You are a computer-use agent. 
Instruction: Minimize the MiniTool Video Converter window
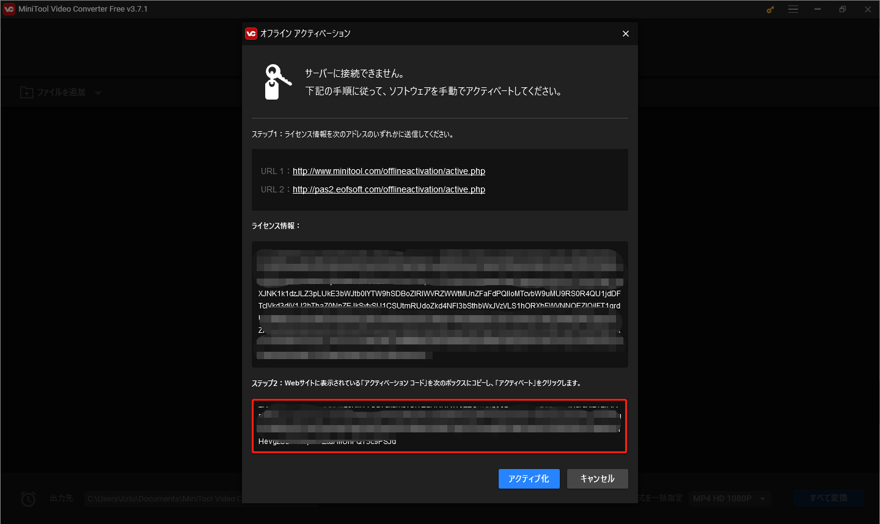coord(817,9)
